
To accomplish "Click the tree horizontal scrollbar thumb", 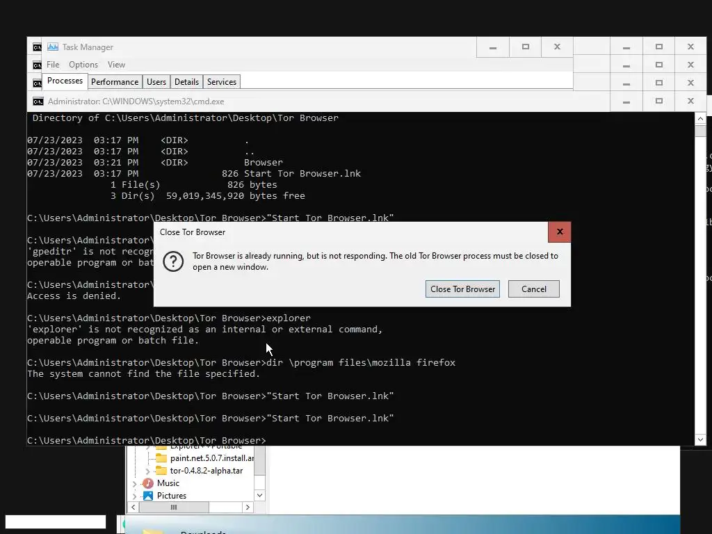I will point(174,507).
